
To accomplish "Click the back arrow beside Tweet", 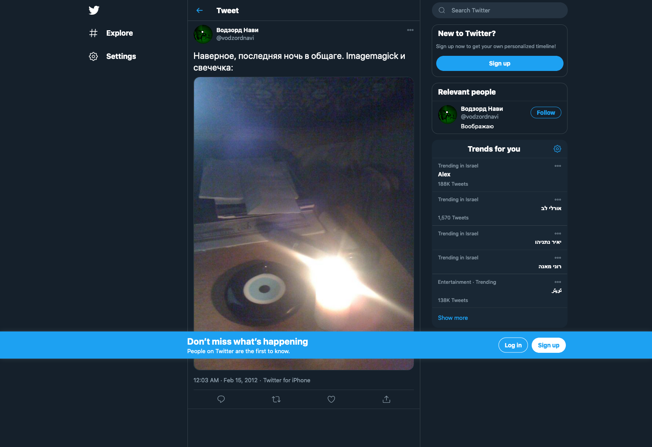I will pos(199,10).
